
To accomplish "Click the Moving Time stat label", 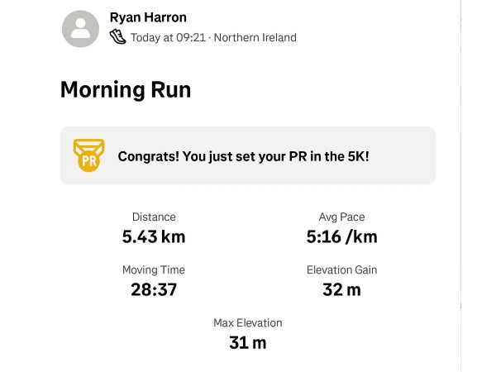I will click(154, 269).
